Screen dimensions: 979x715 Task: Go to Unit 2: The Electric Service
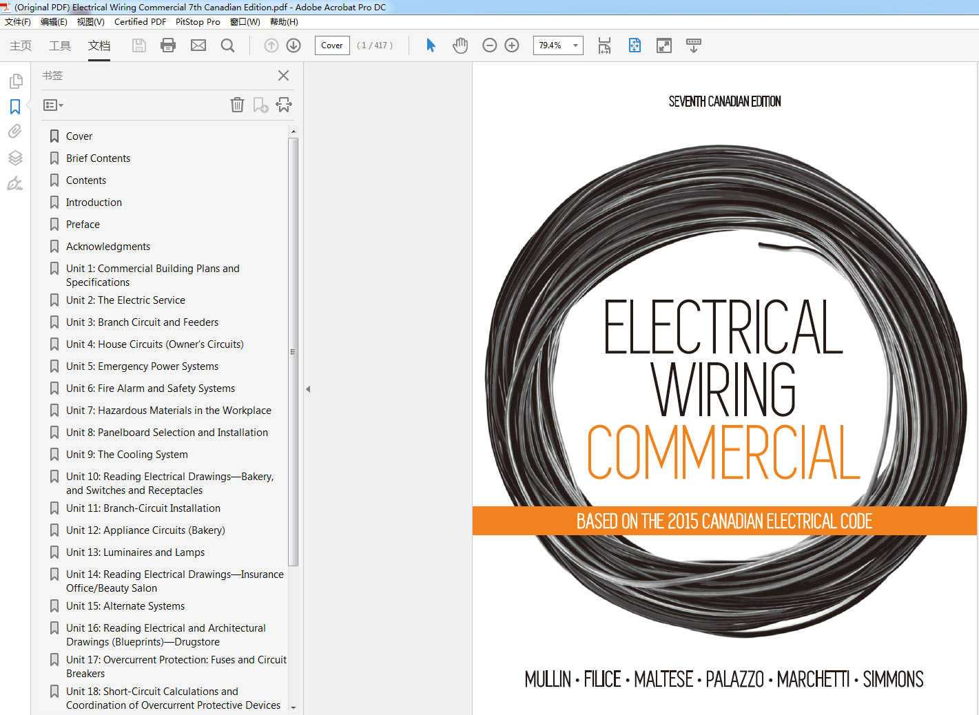click(125, 300)
